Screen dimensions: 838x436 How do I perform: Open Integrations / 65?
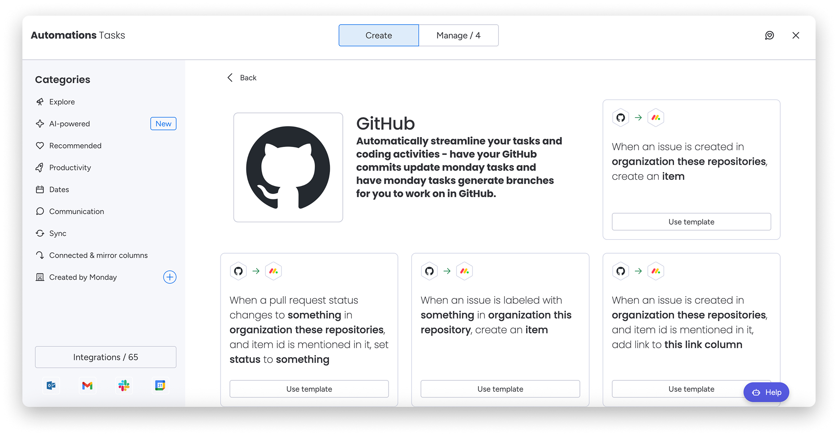pos(105,357)
